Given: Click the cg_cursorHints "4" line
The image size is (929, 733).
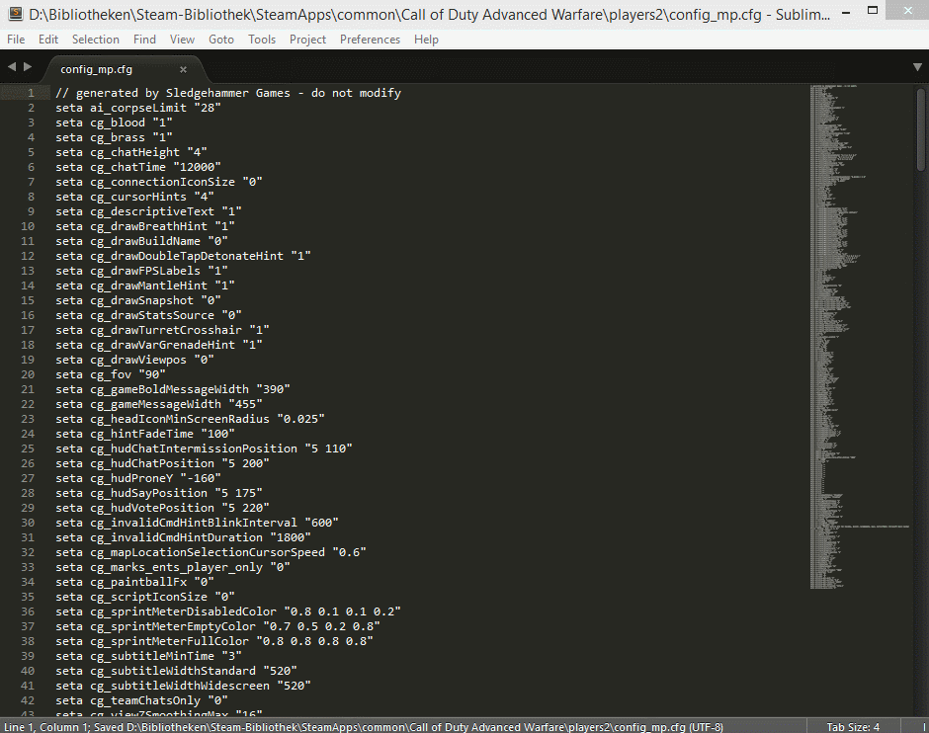Looking at the screenshot, I should point(134,197).
